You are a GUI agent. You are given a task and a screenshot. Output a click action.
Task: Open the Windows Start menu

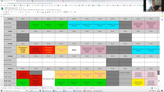pos(2,91)
